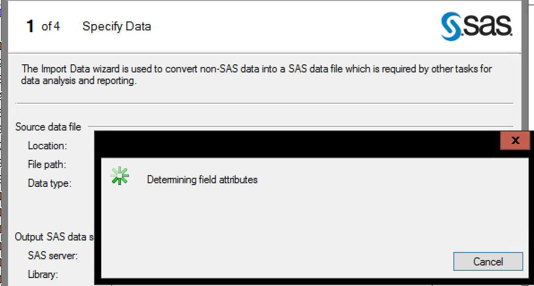Select the 'Library:' label
This screenshot has height=286, width=534.
43,274
